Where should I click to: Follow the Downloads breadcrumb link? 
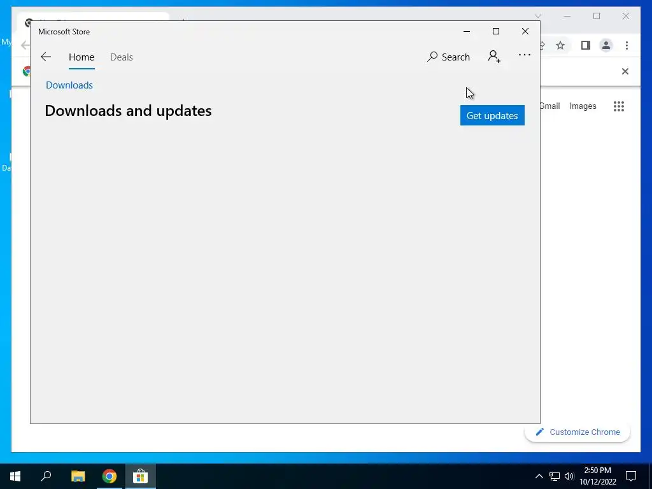[69, 85]
